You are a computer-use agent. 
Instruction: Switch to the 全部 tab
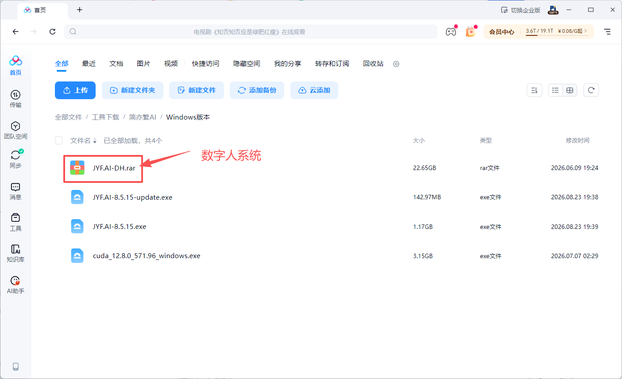click(x=62, y=64)
